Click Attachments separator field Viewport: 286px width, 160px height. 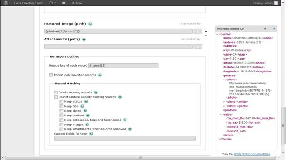pyautogui.click(x=198, y=47)
